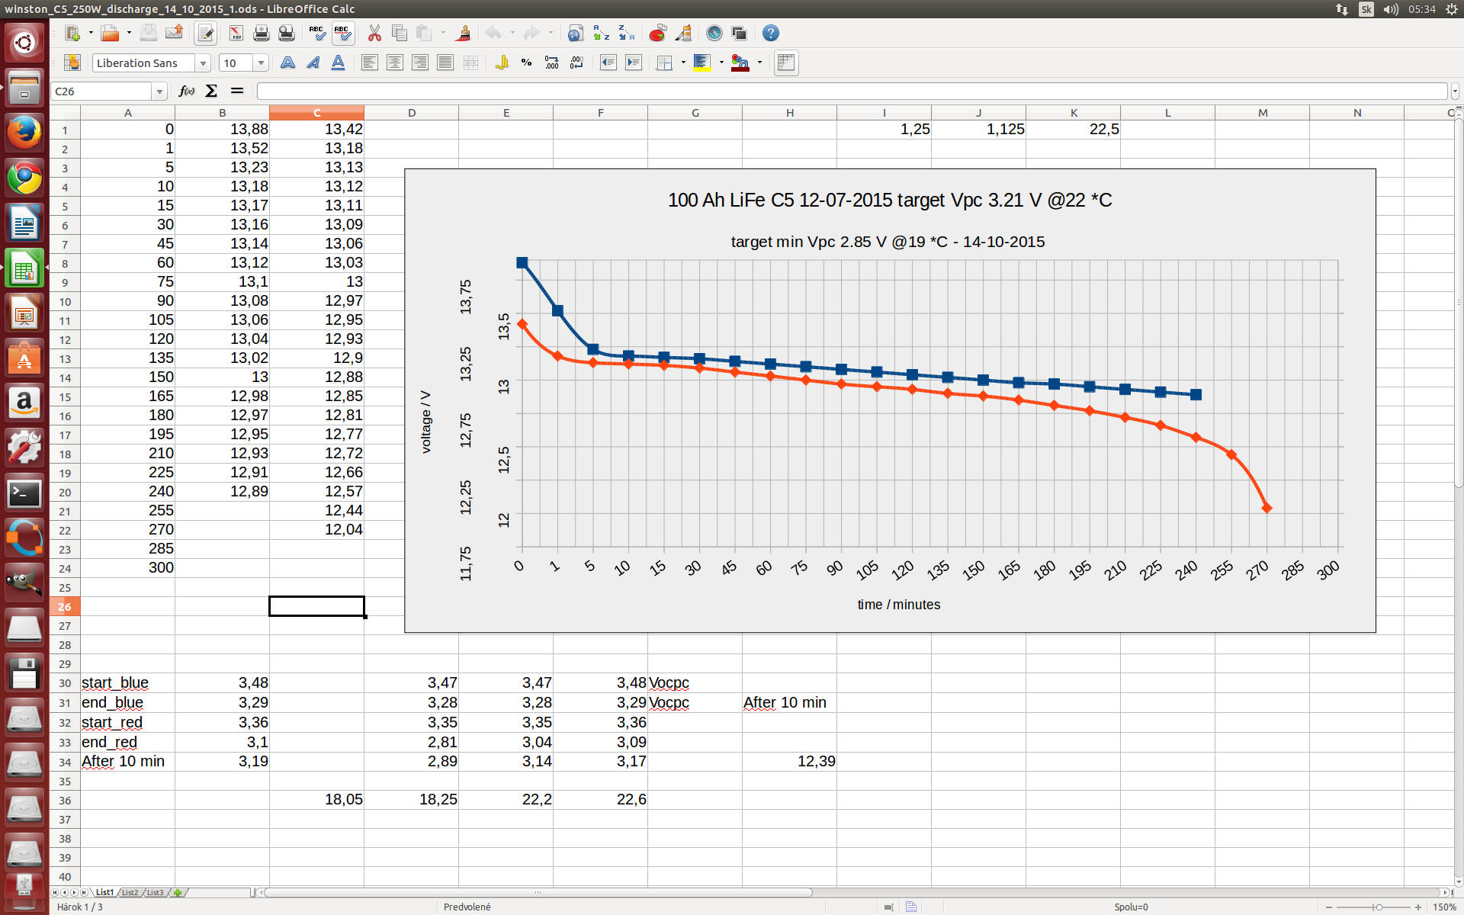
Task: Select column D header
Action: pos(411,113)
